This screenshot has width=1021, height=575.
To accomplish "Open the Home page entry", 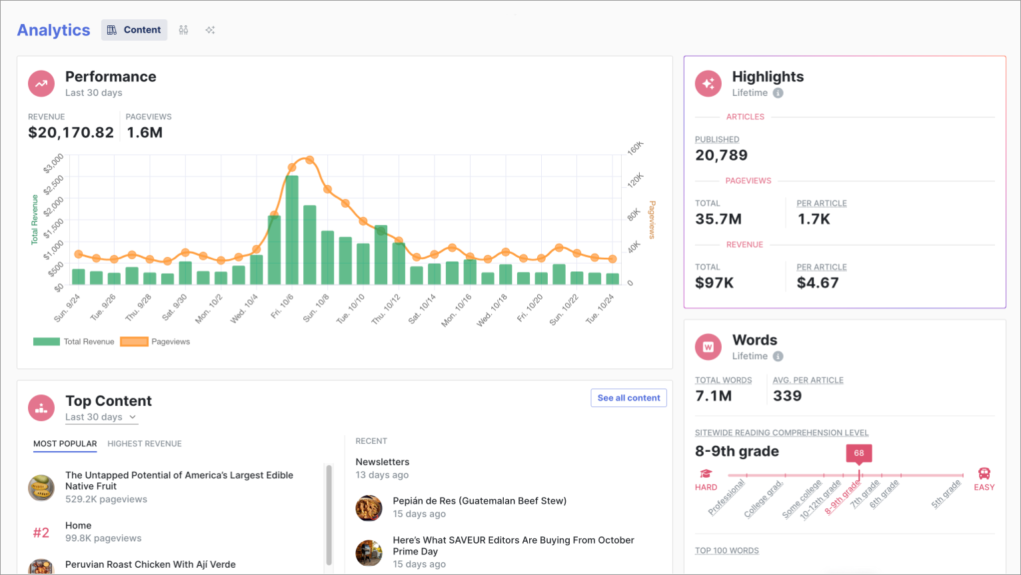I will pos(78,526).
